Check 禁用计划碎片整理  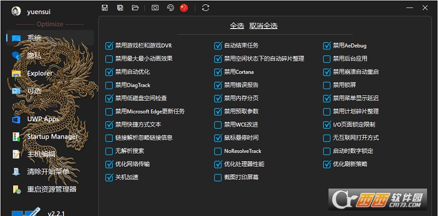pos(327,112)
